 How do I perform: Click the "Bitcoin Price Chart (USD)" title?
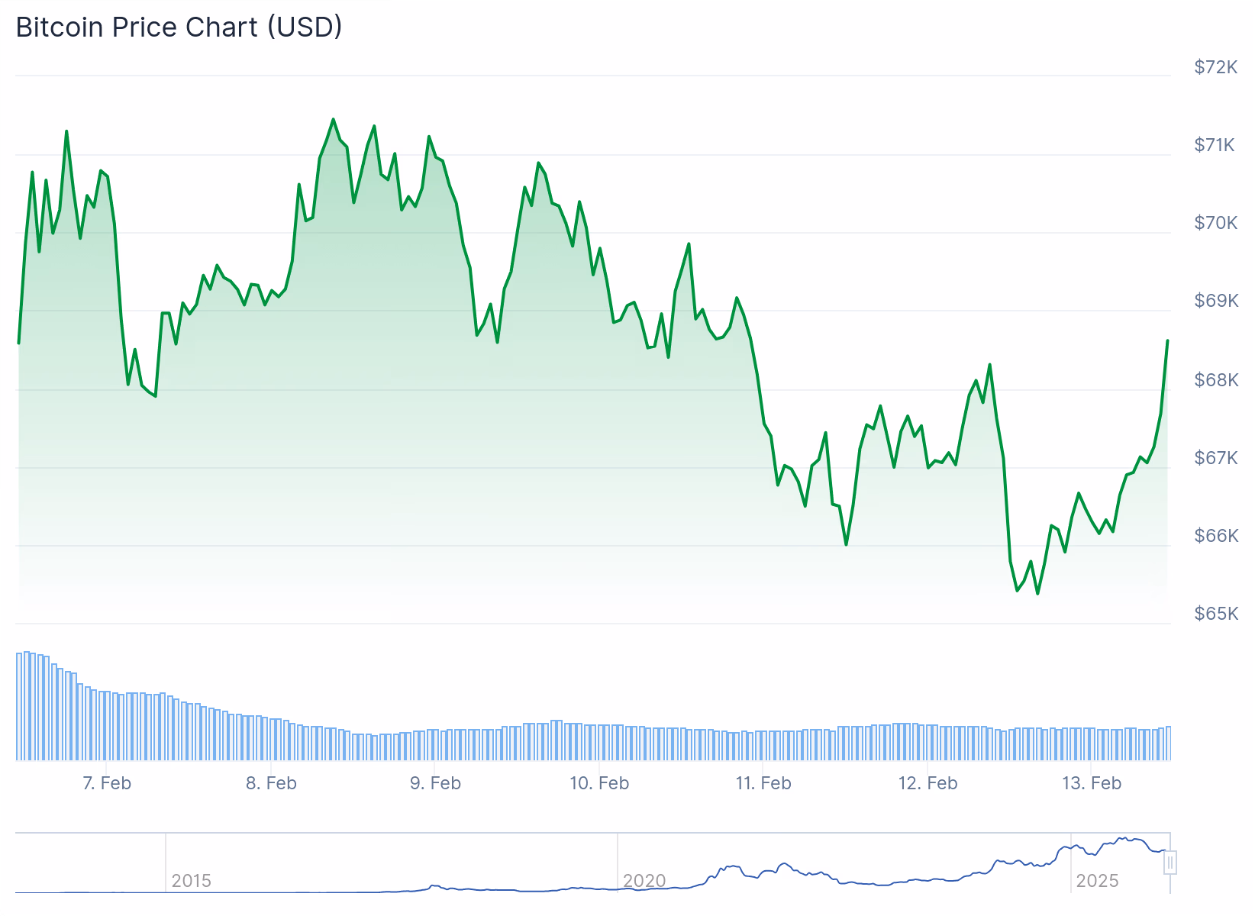pos(179,27)
